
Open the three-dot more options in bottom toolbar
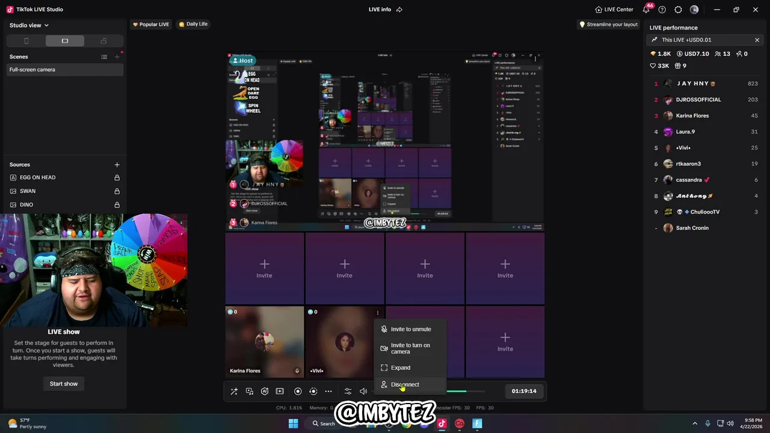pyautogui.click(x=328, y=392)
